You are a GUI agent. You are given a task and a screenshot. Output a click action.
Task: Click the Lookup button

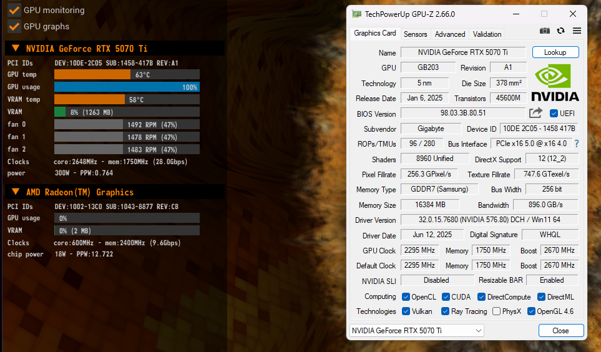pyautogui.click(x=555, y=52)
